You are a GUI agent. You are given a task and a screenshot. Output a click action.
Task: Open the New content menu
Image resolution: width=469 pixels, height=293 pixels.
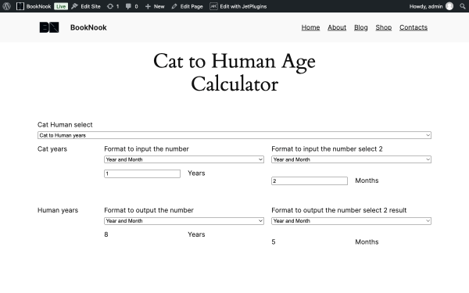click(x=155, y=6)
